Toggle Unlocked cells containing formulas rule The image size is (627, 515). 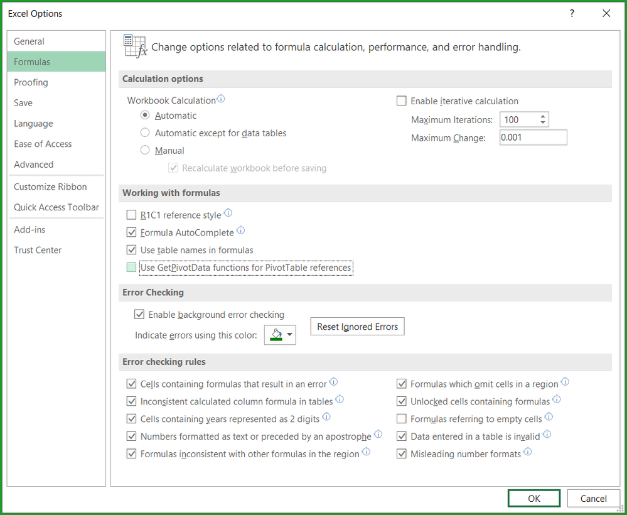[x=402, y=401]
